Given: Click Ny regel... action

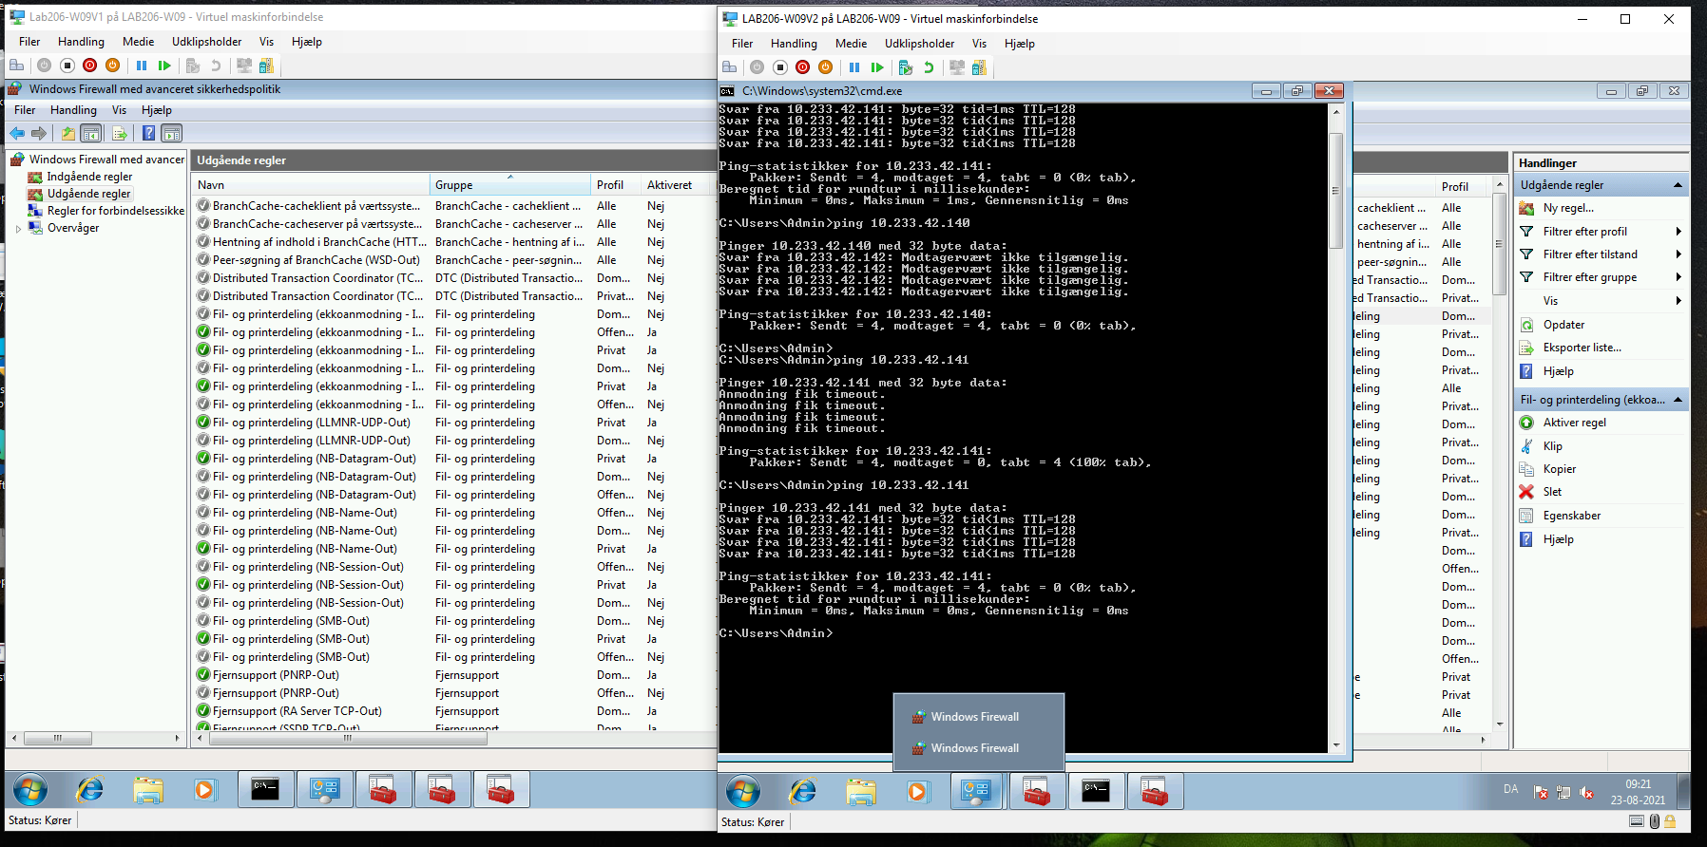Looking at the screenshot, I should [x=1568, y=208].
